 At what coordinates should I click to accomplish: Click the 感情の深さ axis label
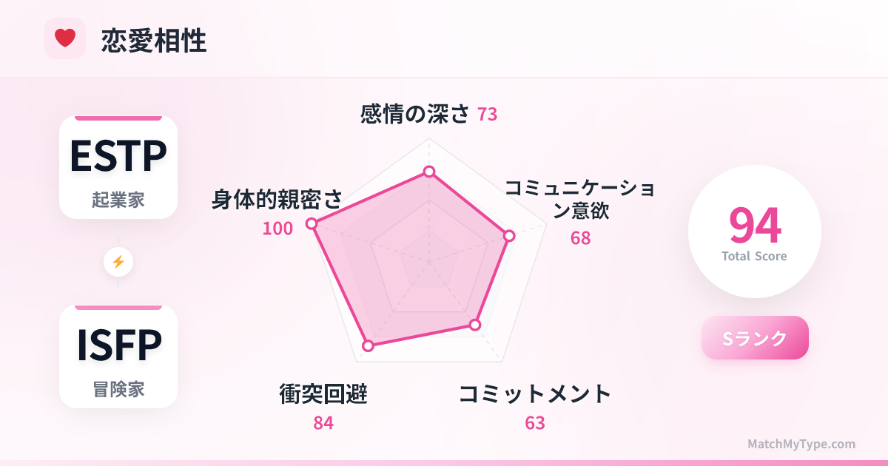[x=415, y=114]
